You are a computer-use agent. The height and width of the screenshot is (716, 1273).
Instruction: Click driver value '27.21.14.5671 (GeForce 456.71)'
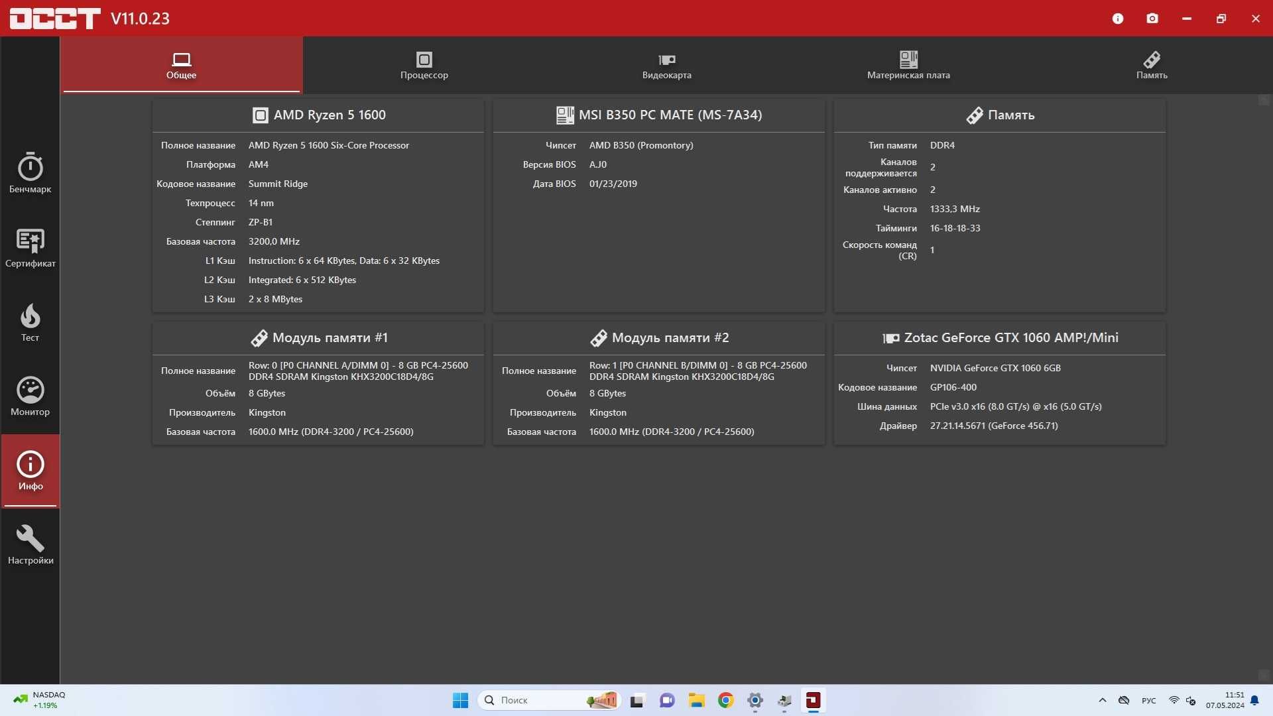point(994,426)
